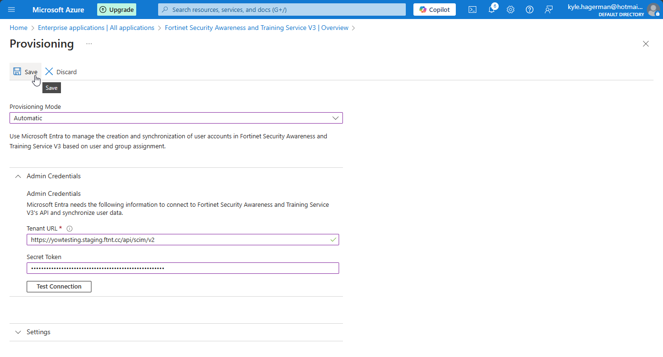663x357 pixels.
Task: Open portal settings gear
Action: [x=511, y=10]
